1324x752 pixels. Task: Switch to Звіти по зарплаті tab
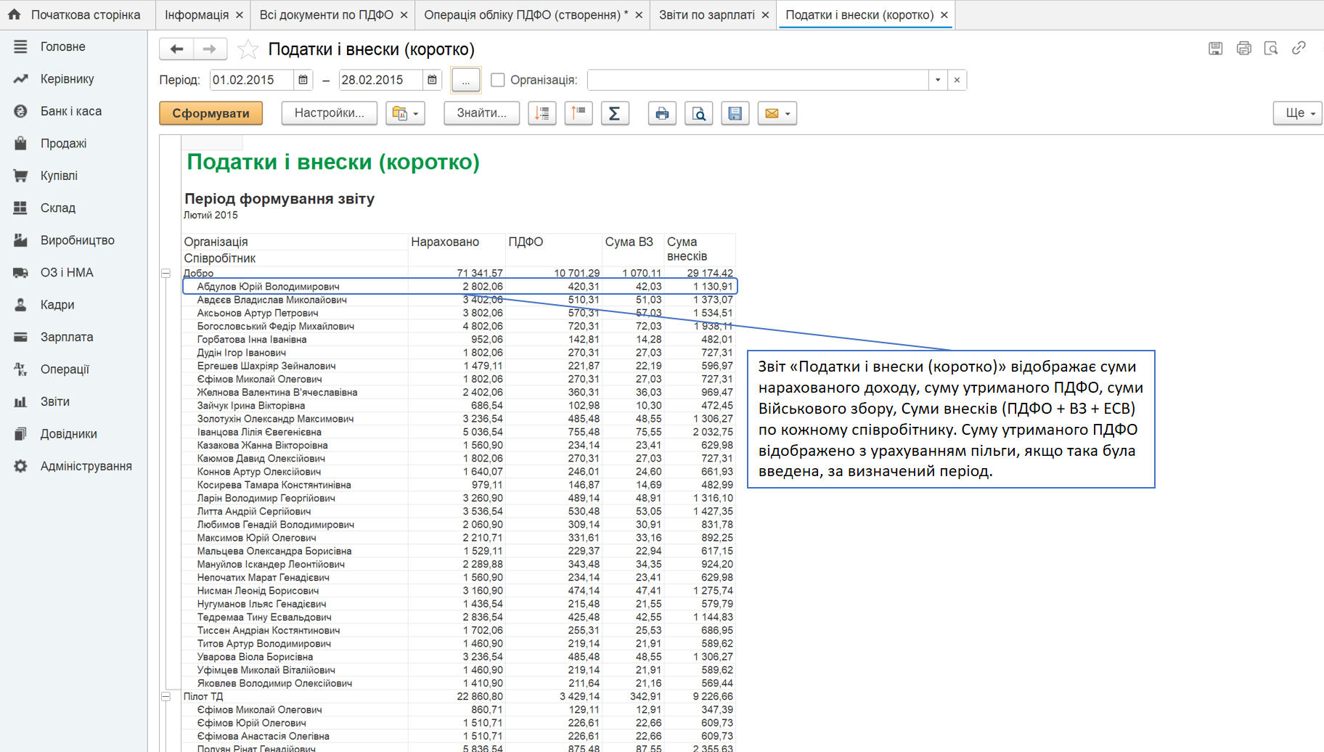706,15
